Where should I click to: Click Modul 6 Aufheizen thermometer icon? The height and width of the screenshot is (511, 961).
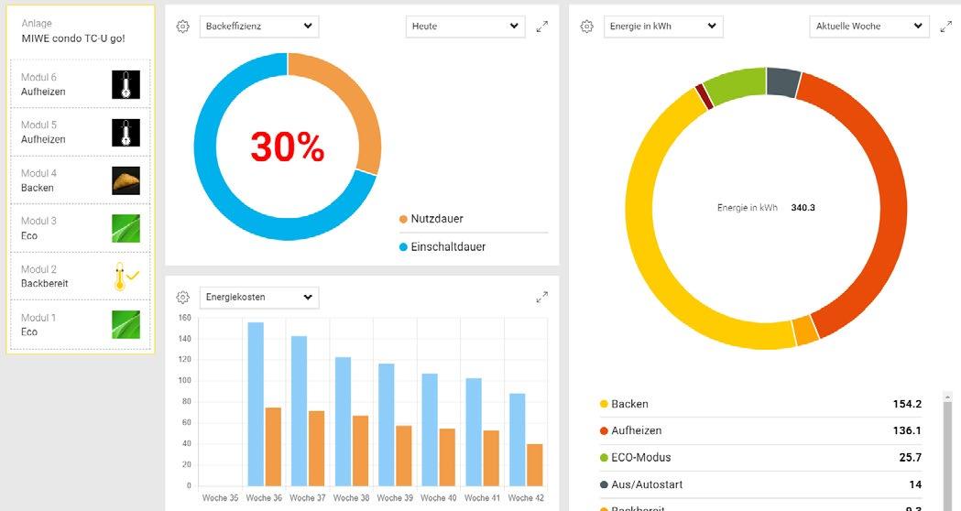[x=126, y=84]
